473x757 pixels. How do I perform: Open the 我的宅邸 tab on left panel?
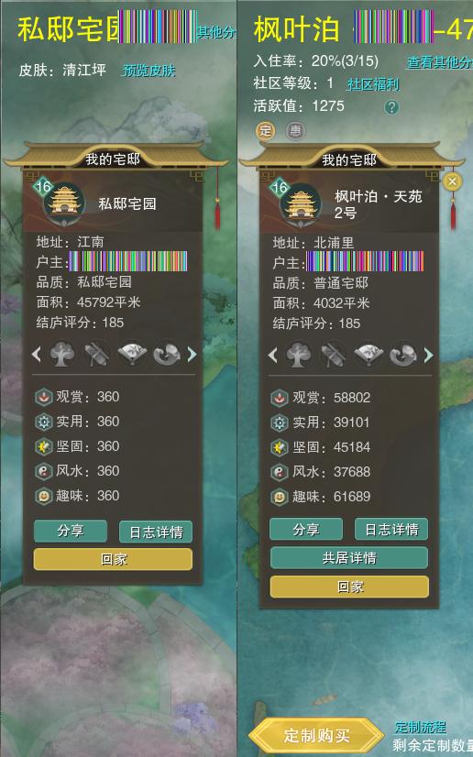click(113, 159)
